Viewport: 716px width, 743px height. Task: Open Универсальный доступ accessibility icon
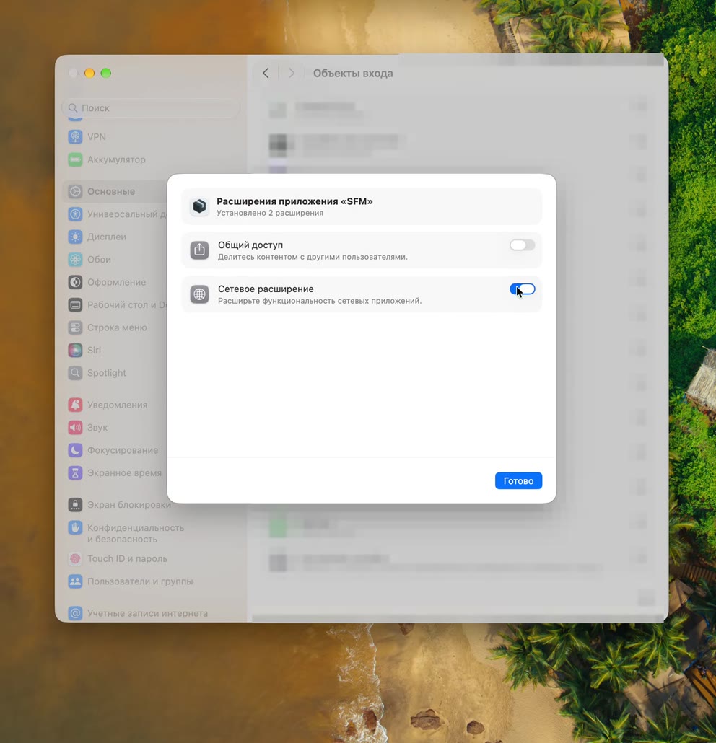pos(75,214)
